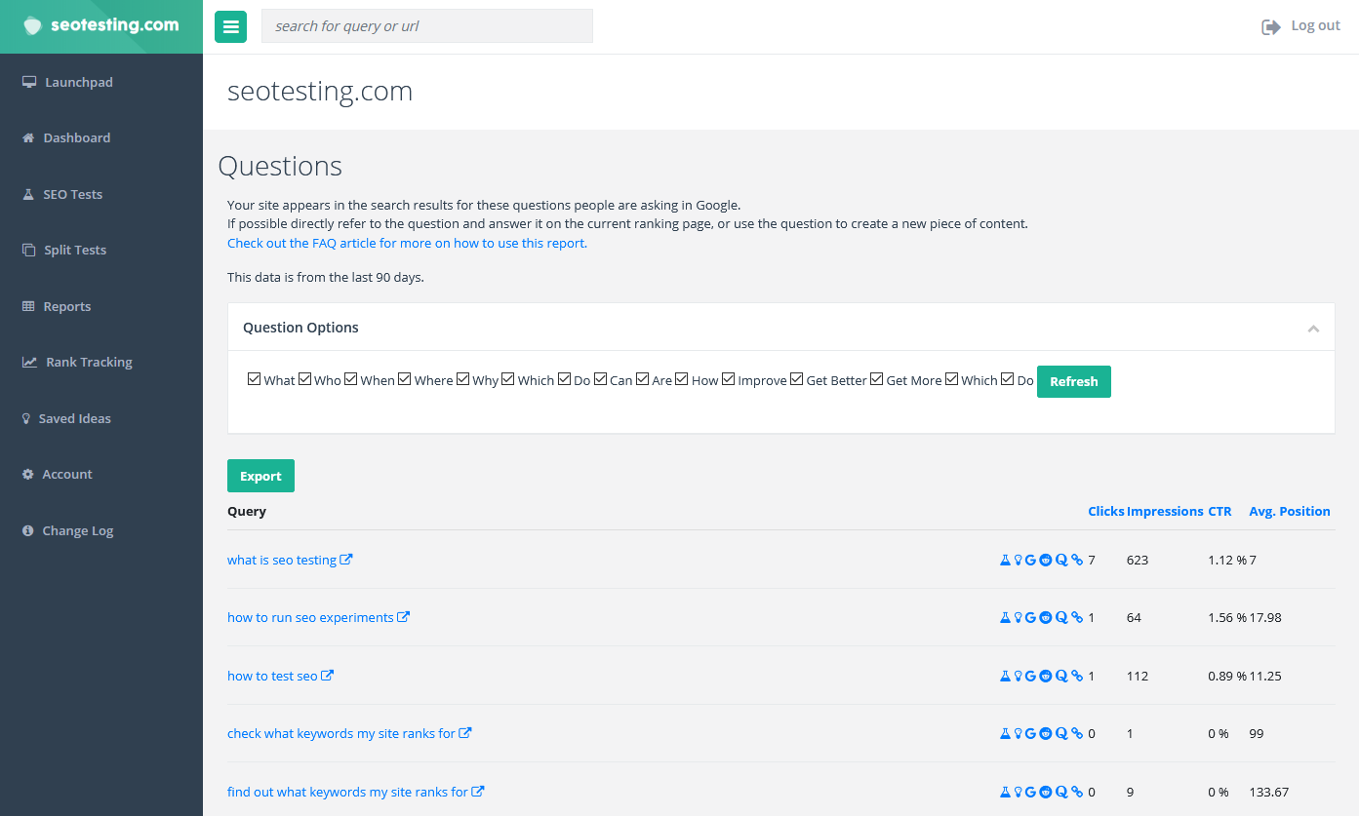Click the "search for query or url" field
This screenshot has width=1359, height=816.
coord(426,25)
